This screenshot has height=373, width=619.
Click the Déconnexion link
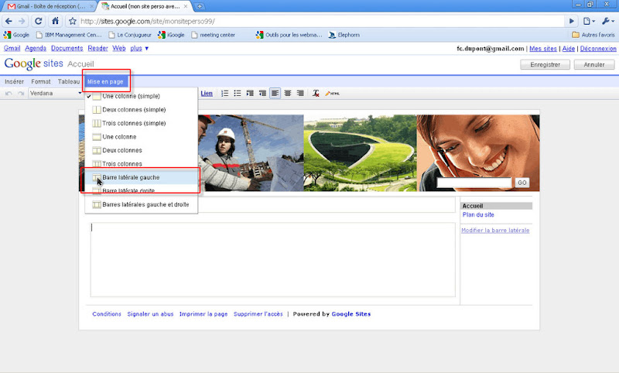click(598, 49)
